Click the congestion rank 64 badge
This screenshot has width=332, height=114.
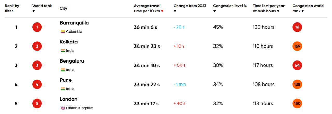(x=297, y=65)
